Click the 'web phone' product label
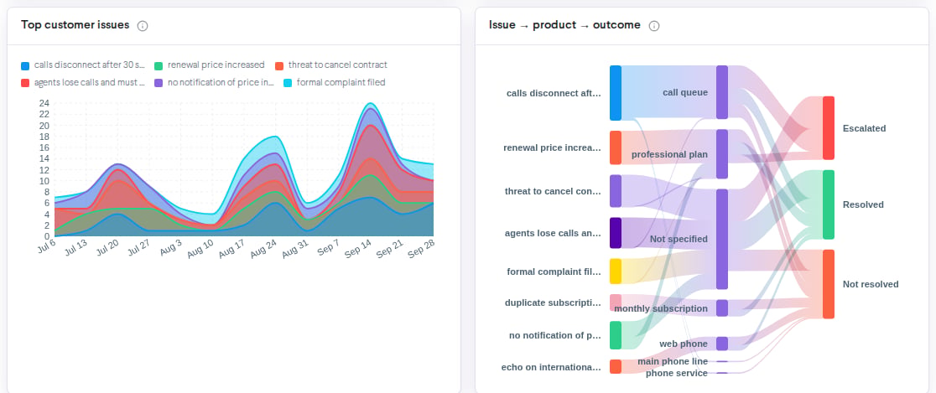 click(x=684, y=344)
